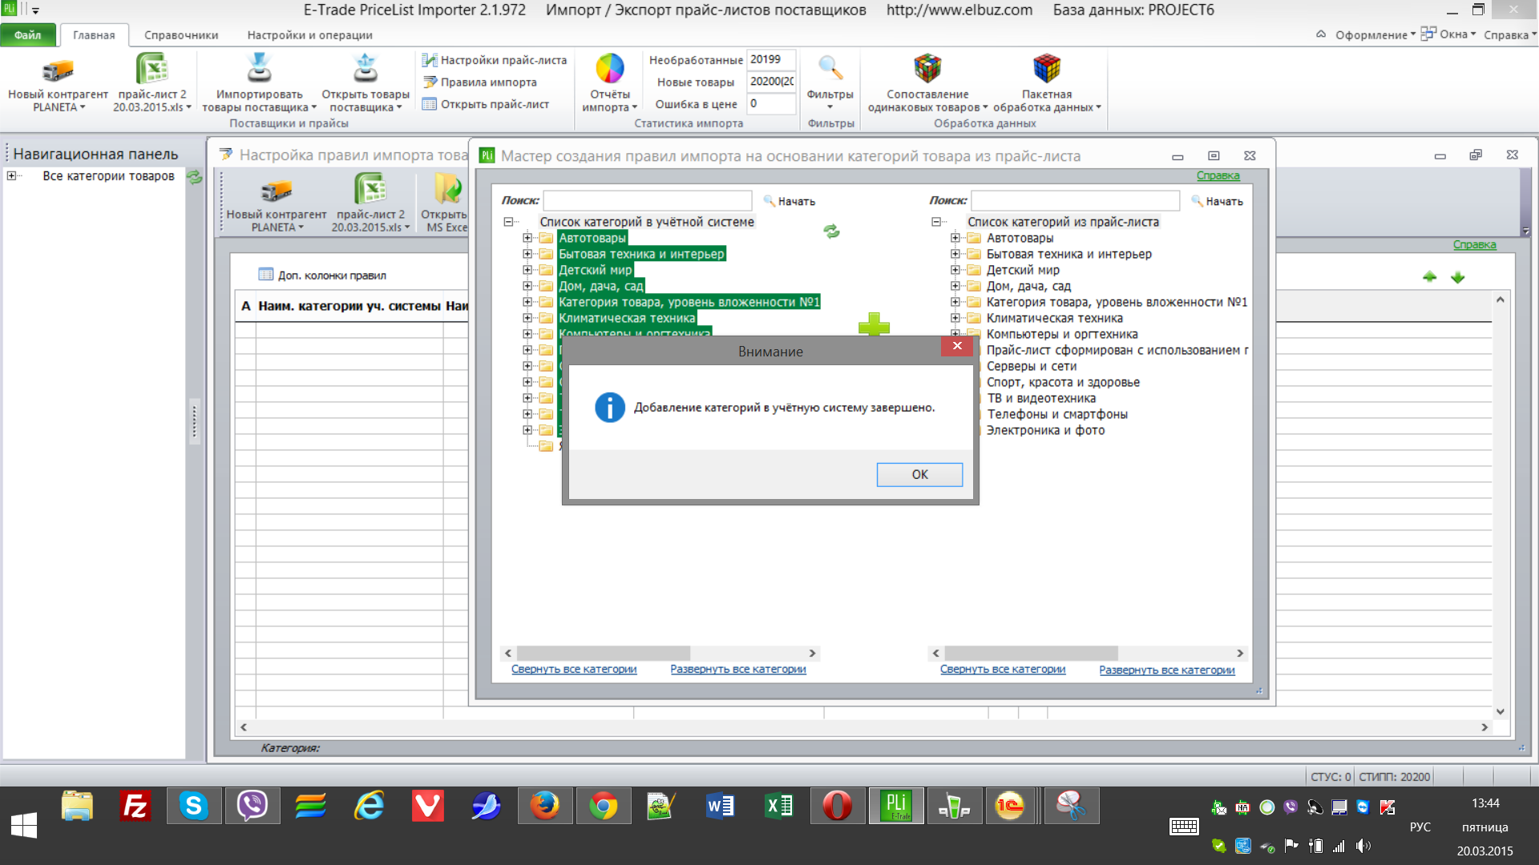Screen dimensions: 1539x865
Task: Expand Автотовары in the прайс-листа list
Action: tap(955, 238)
